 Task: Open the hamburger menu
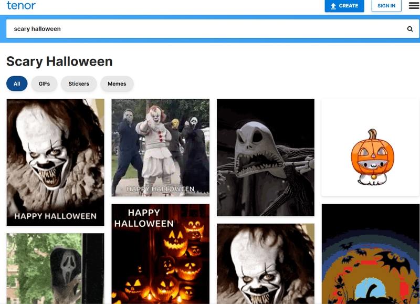[414, 6]
